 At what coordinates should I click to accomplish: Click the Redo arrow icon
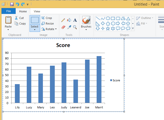(23, 4)
